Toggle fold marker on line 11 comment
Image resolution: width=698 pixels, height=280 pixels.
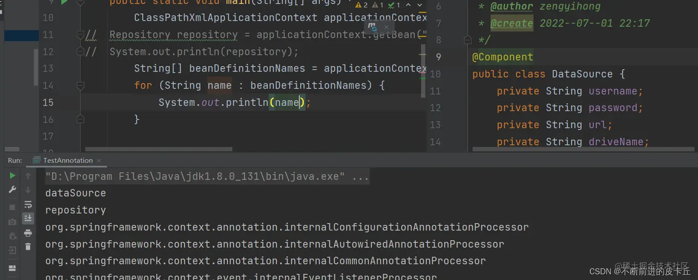[80, 34]
